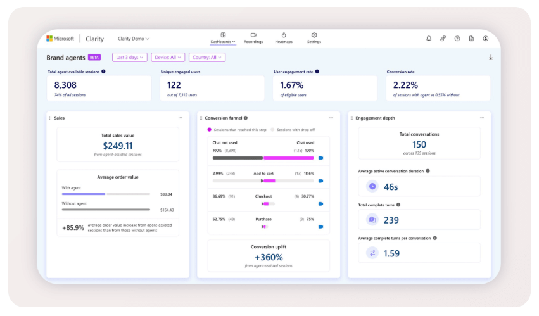Viewport: 539px width, 316px height.
Task: Click the Chat used magenta funnel bar
Action: (289, 158)
